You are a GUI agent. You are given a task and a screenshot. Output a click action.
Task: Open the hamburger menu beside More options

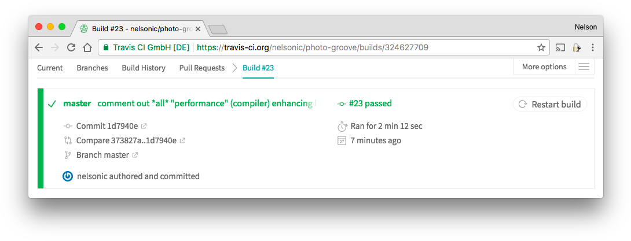584,67
